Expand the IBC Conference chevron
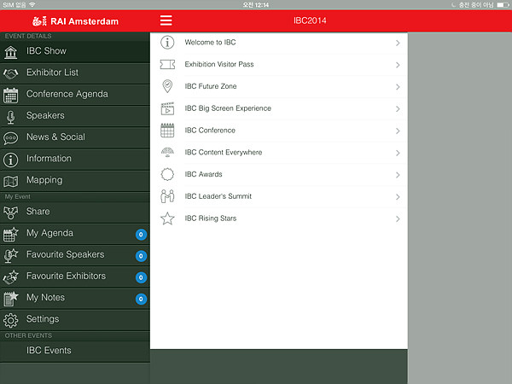This screenshot has width=512, height=384. coord(398,131)
